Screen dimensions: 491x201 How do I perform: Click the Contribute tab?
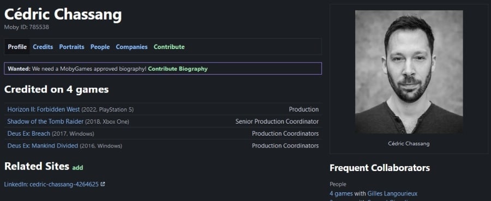click(169, 47)
